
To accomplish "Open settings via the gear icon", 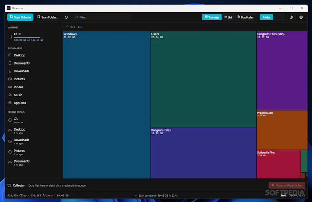I will pos(301,17).
